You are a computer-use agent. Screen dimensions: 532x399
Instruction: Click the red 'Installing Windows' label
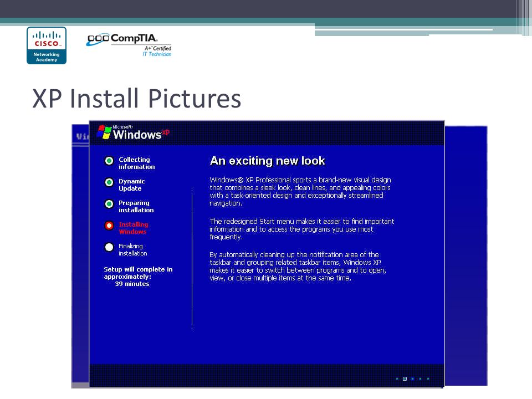pyautogui.click(x=134, y=228)
